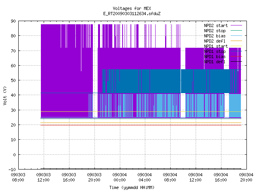Click the x-axis label 090304 04:00
The image size is (254, 191).
pyautogui.click(x=144, y=177)
